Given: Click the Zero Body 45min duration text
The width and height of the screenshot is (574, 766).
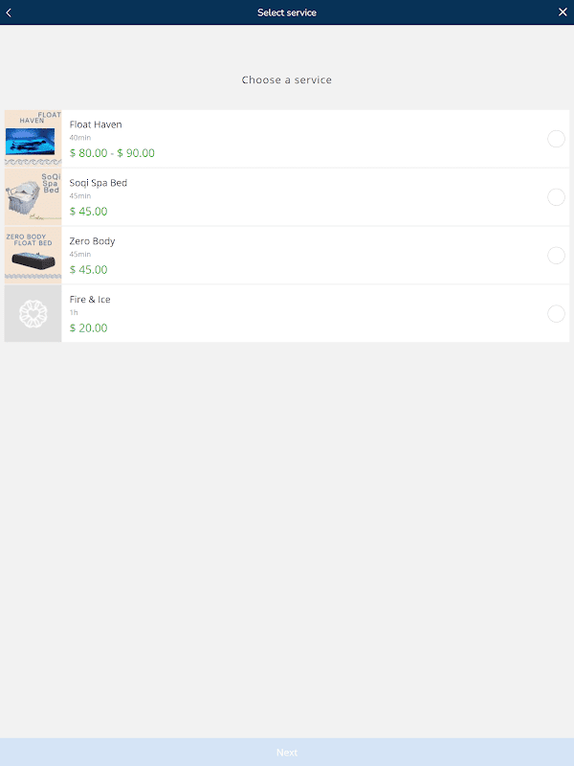Looking at the screenshot, I should pyautogui.click(x=80, y=254).
